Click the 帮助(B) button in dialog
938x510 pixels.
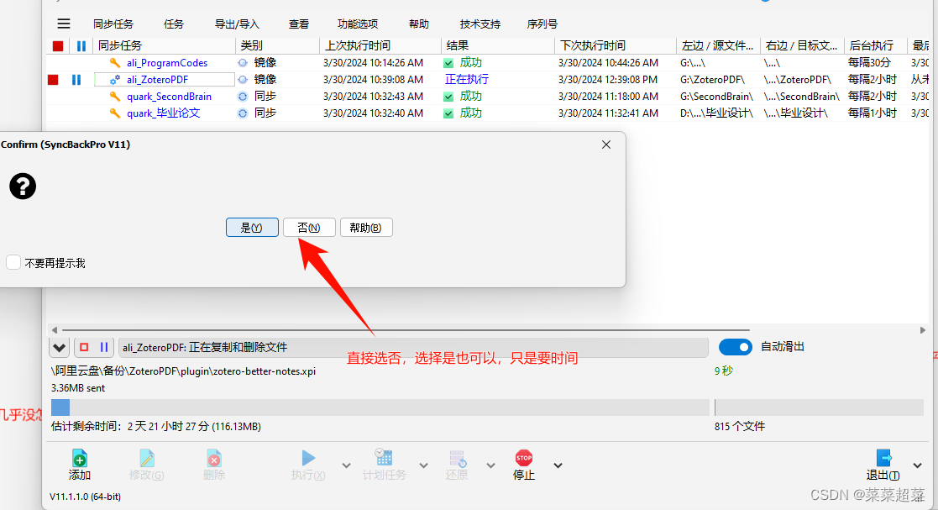[366, 228]
